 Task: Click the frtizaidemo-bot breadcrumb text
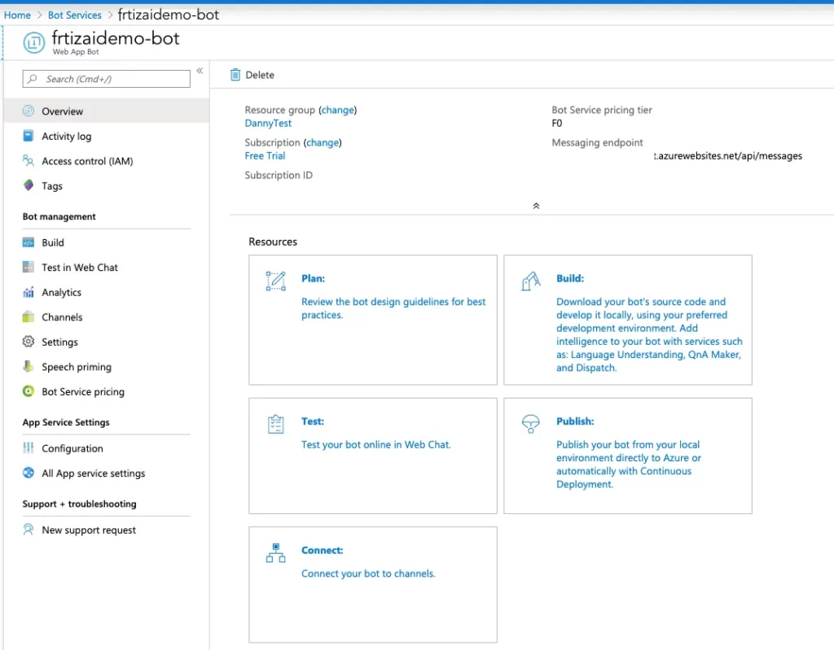coord(168,15)
